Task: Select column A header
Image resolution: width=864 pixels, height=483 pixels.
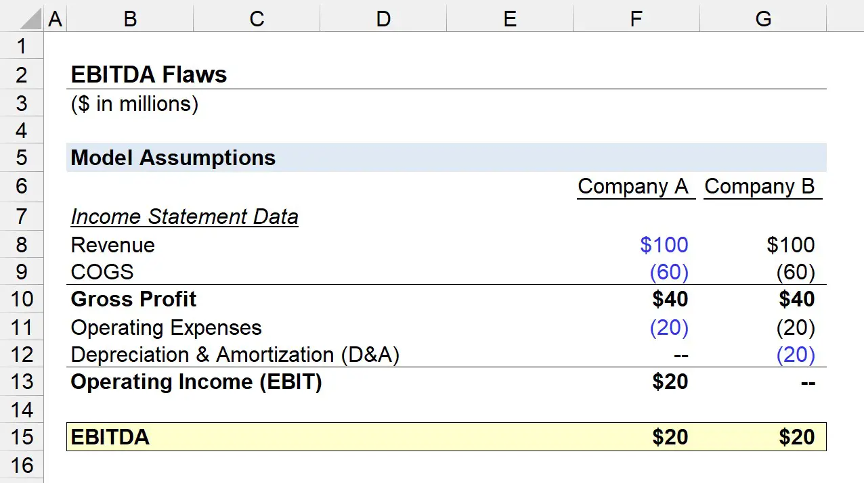Action: (x=56, y=19)
